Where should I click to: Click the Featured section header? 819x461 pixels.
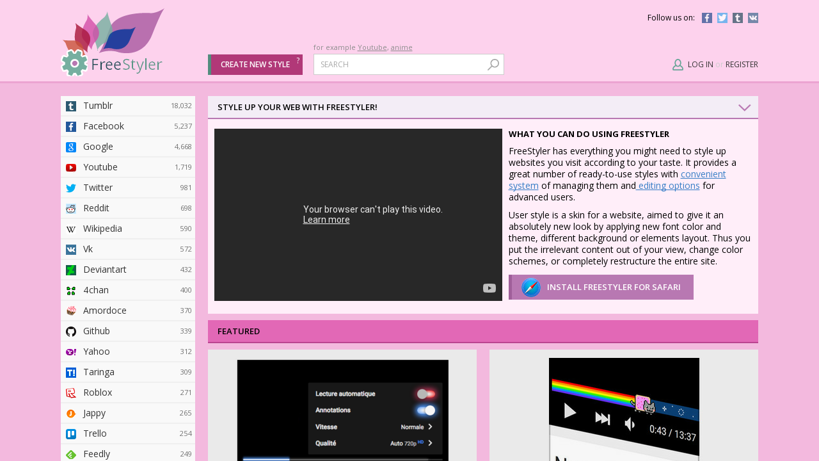[x=483, y=332]
